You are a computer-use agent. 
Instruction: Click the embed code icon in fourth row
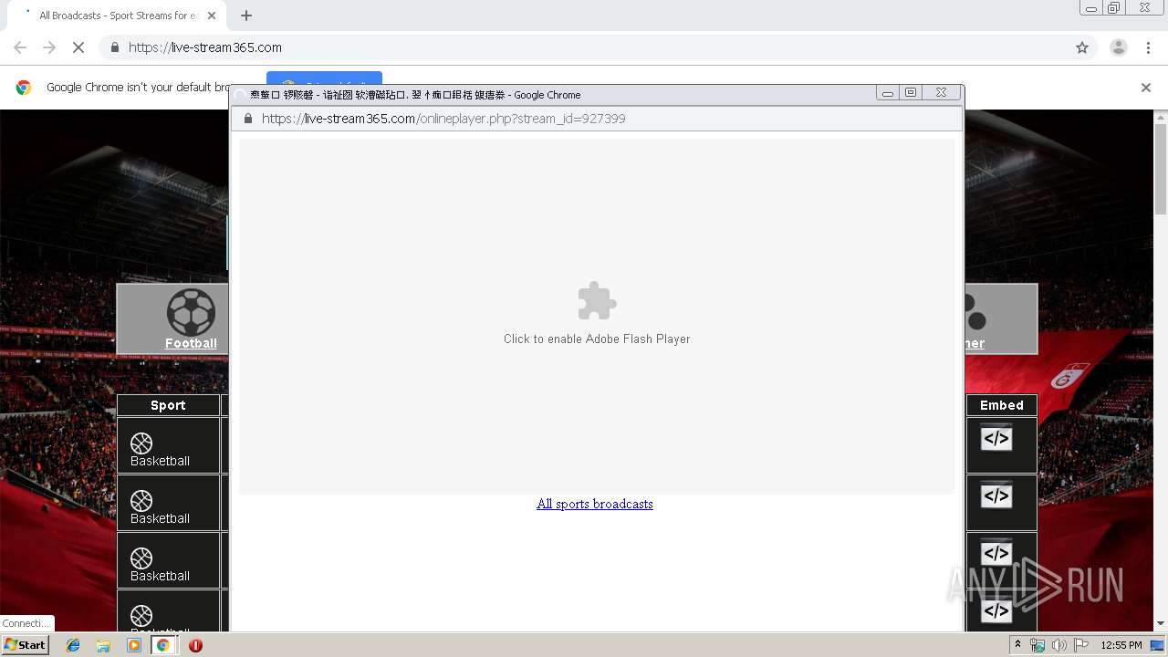(996, 610)
